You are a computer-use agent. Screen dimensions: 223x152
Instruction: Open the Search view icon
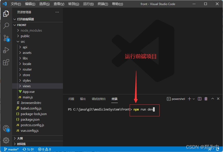[x=6, y=26]
